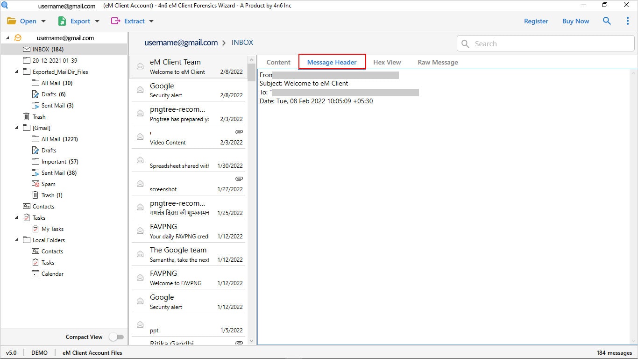The height and width of the screenshot is (359, 638).
Task: Toggle the Compact View switch
Action: point(116,337)
